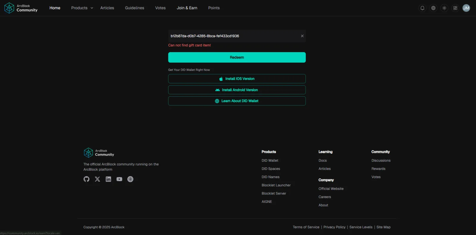Click the Company footer column heading
Viewport: 476px width, 235px height.
[326, 180]
